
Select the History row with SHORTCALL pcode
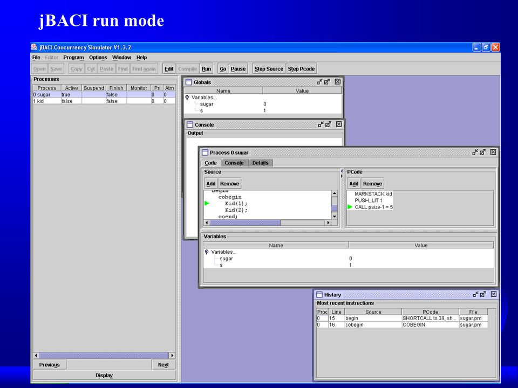point(401,318)
